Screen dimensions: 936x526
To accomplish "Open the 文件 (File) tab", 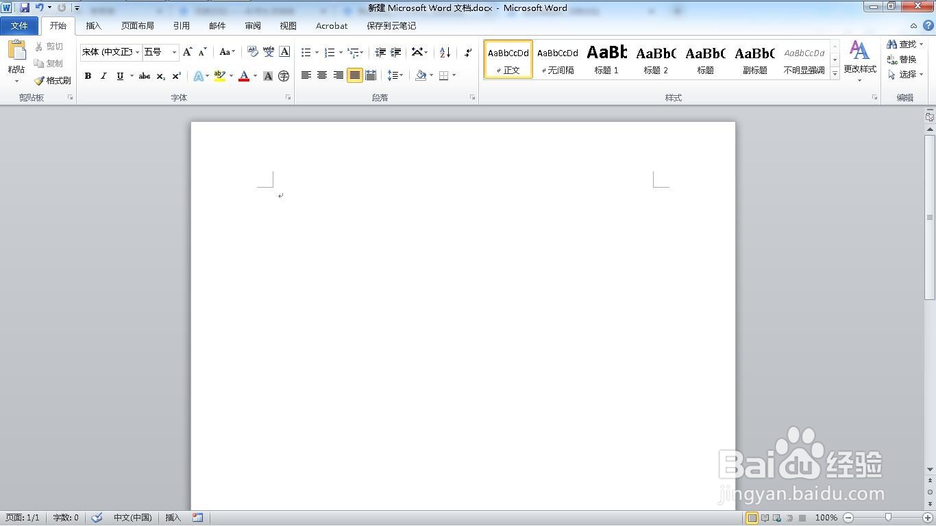I will [x=20, y=26].
